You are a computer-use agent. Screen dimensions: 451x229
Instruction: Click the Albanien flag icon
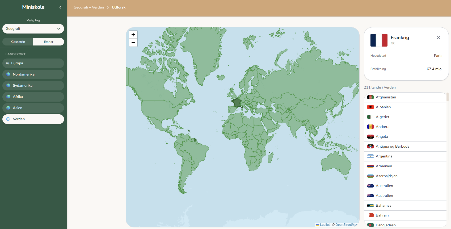pos(370,107)
